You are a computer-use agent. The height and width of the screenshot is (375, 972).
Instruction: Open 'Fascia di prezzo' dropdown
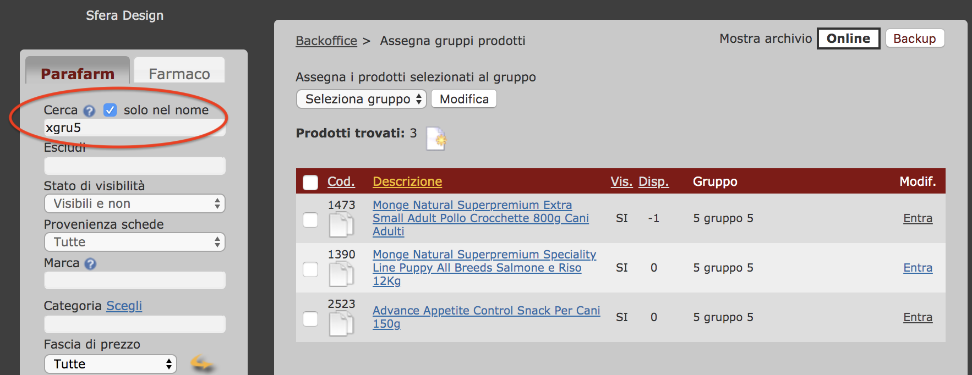[111, 364]
